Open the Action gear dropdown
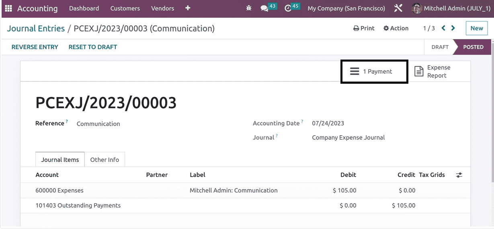 (396, 28)
